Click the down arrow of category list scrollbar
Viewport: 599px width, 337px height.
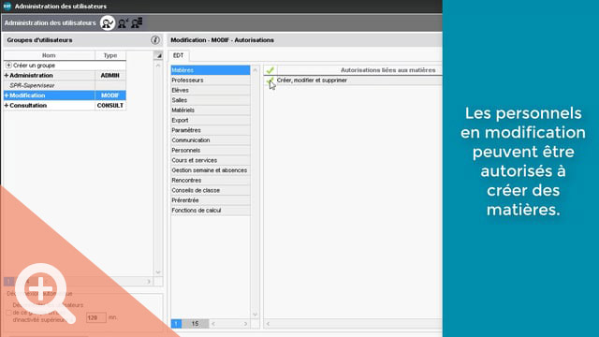tap(256, 315)
